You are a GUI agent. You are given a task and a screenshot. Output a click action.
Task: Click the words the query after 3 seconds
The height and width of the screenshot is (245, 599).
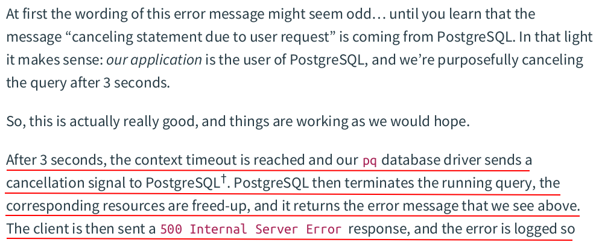click(87, 83)
